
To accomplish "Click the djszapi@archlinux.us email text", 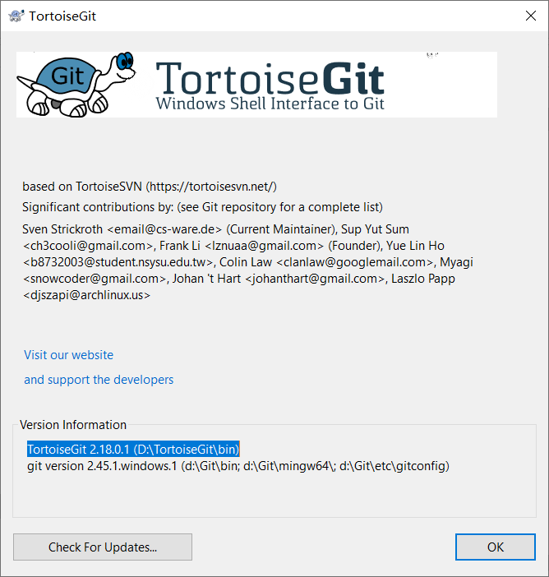I will coord(86,295).
